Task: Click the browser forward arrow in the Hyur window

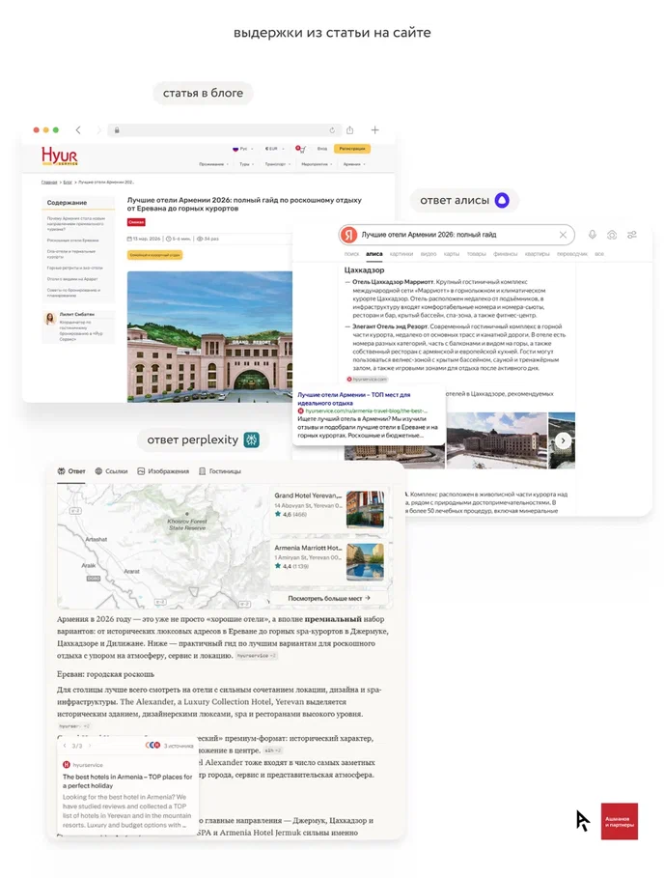Action: pos(99,129)
